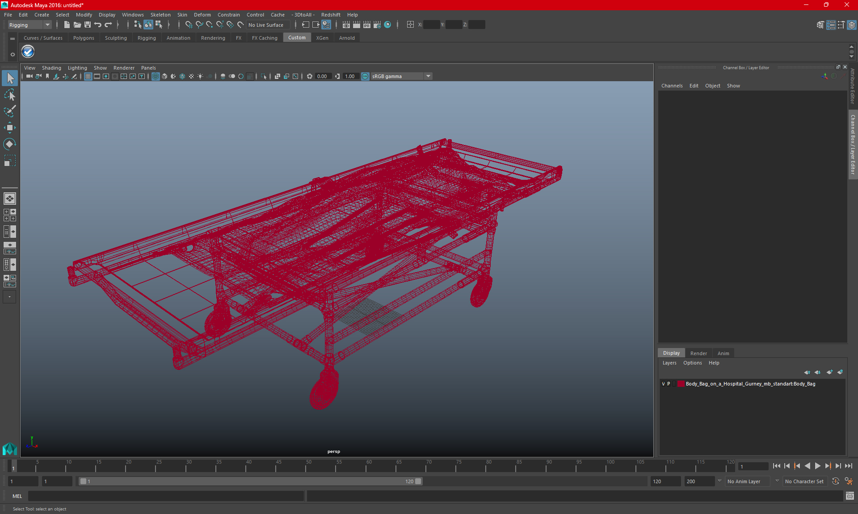Viewport: 858px width, 514px height.
Task: Click the Body_Bag layer color swatch
Action: point(681,384)
